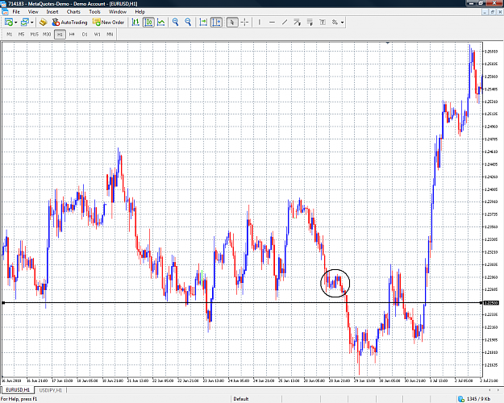Click the gold icon left of AutoTrading
504x403 pixels.
point(43,23)
